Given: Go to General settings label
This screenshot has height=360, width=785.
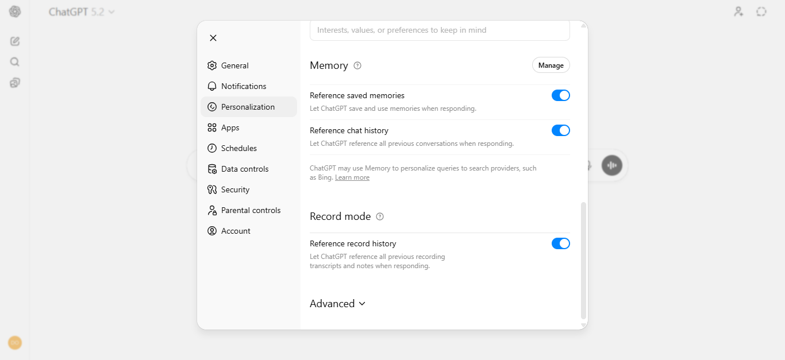Looking at the screenshot, I should [x=235, y=65].
